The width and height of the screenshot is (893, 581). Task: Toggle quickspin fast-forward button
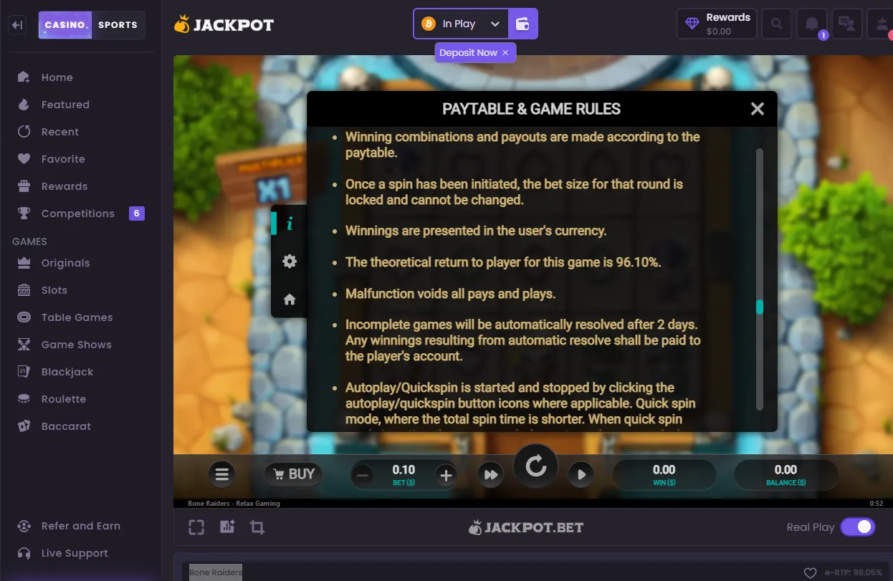[x=491, y=474]
